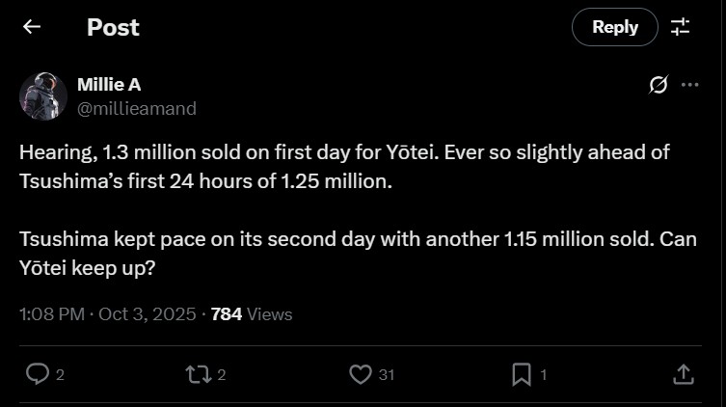Click the share upload icon
Viewport: 726px width, 407px height.
682,374
